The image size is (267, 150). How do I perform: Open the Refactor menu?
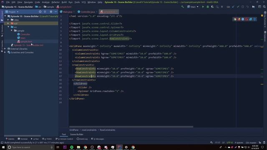point(55,2)
